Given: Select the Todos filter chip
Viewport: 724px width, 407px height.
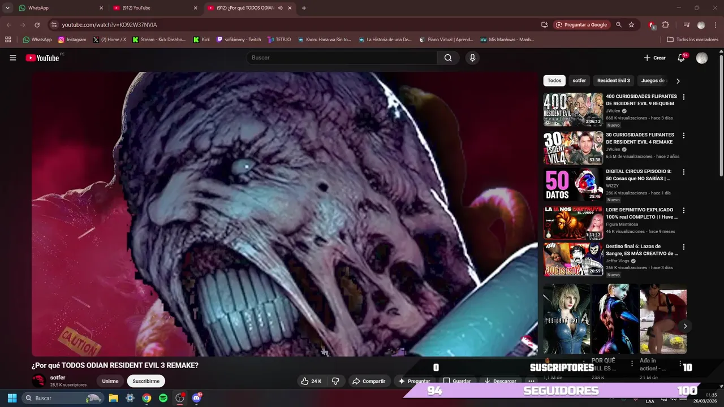Looking at the screenshot, I should pyautogui.click(x=554, y=81).
